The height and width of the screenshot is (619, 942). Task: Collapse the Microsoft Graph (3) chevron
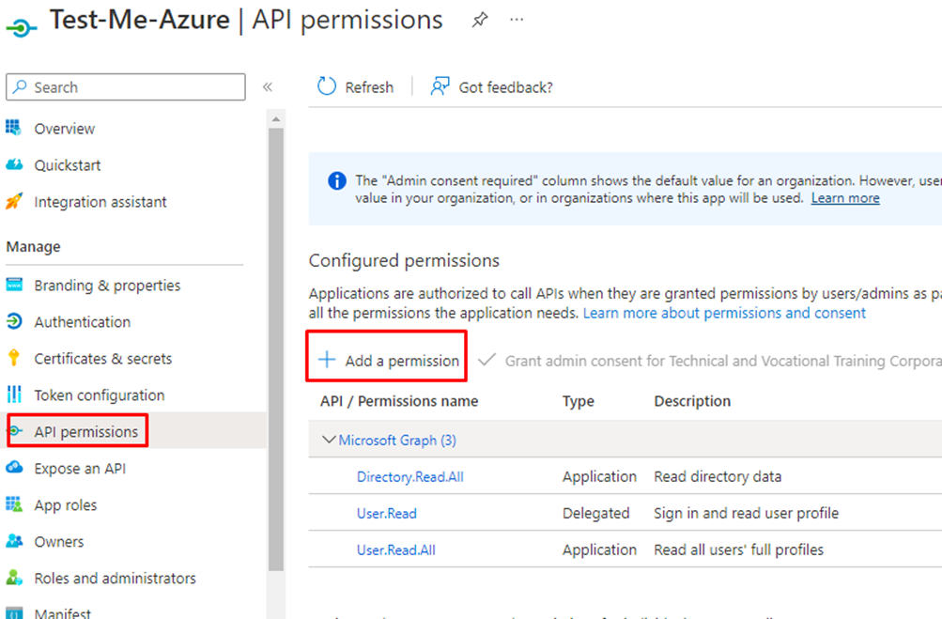pos(328,440)
